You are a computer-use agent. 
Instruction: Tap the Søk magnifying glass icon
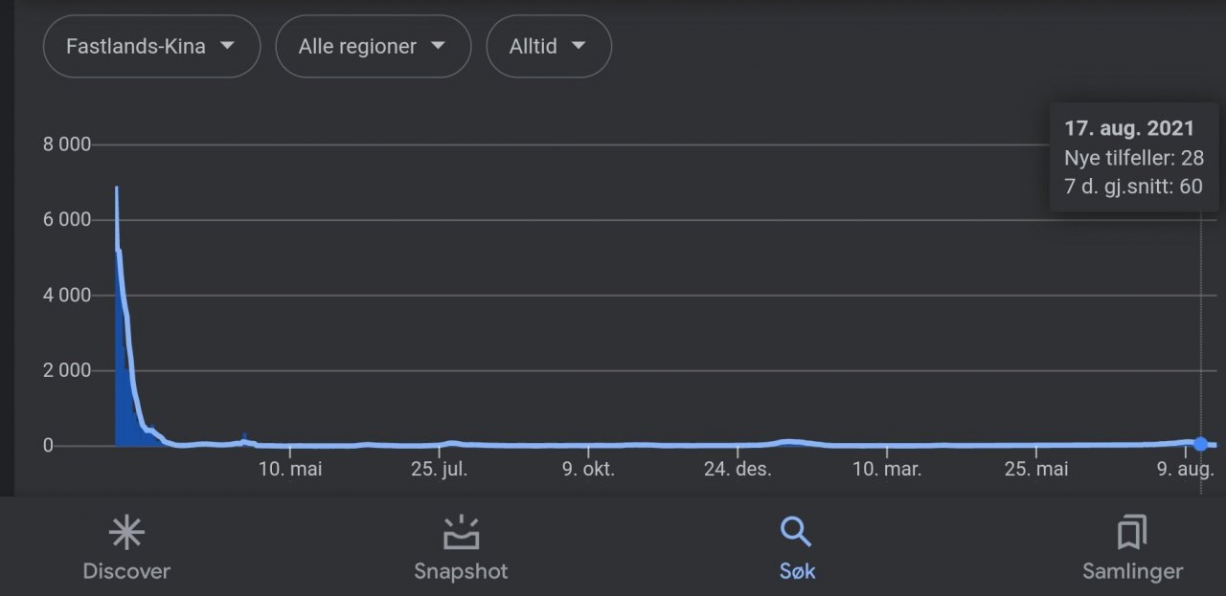(796, 532)
